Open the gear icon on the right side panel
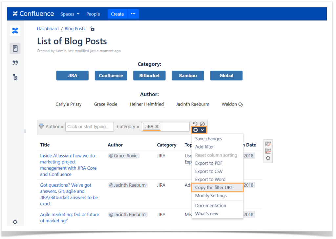Viewport: 336px width, 239px height. tap(268, 158)
